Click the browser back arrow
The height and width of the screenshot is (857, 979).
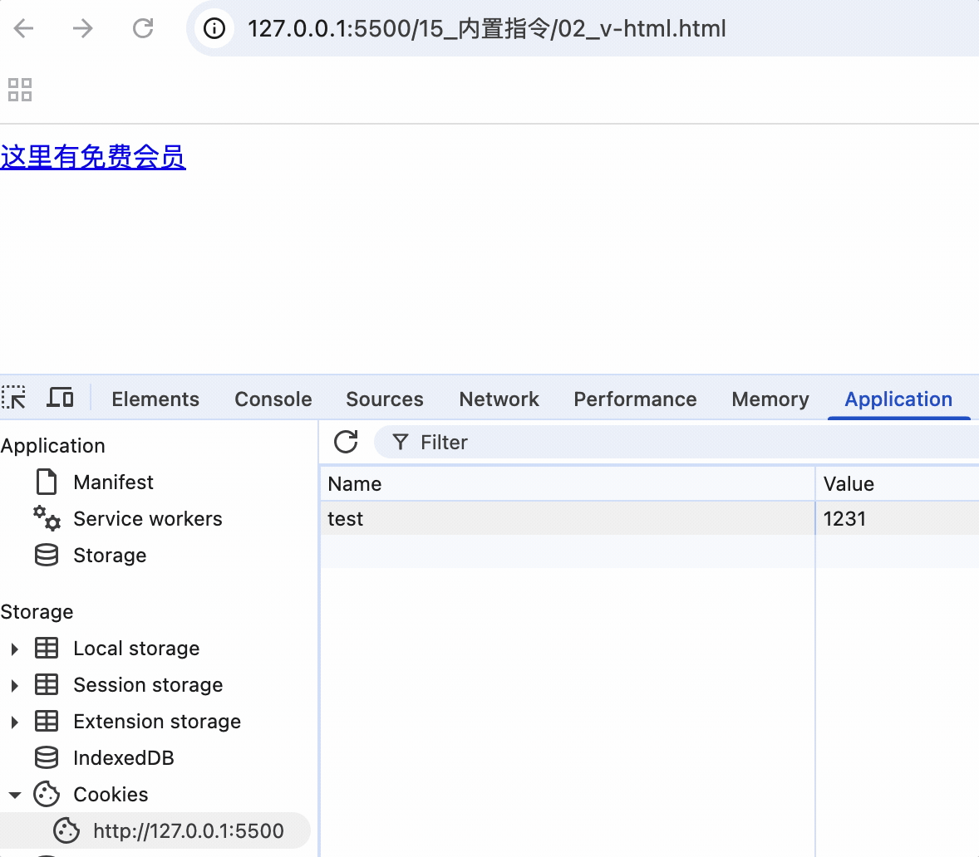[24, 29]
